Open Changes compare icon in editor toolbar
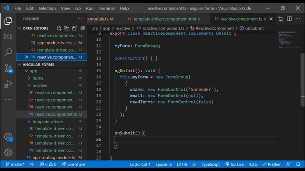The height and width of the screenshot is (171, 305). tap(281, 19)
